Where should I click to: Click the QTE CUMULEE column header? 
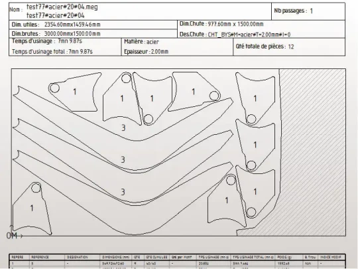point(157,257)
